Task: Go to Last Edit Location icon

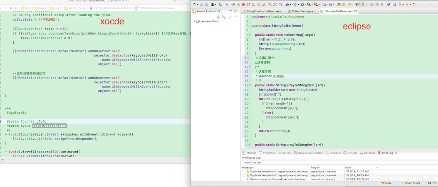Action: coord(414,5)
